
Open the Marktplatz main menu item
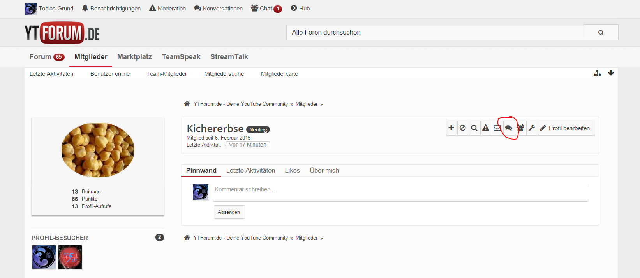coord(134,57)
